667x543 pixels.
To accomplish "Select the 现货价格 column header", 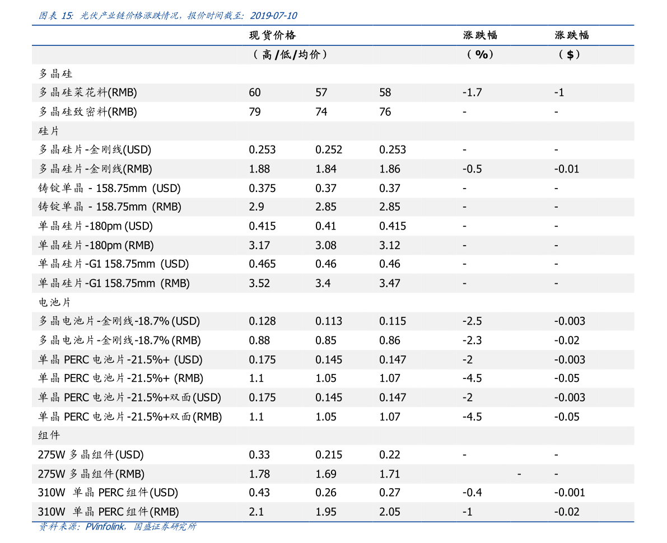I will (273, 35).
